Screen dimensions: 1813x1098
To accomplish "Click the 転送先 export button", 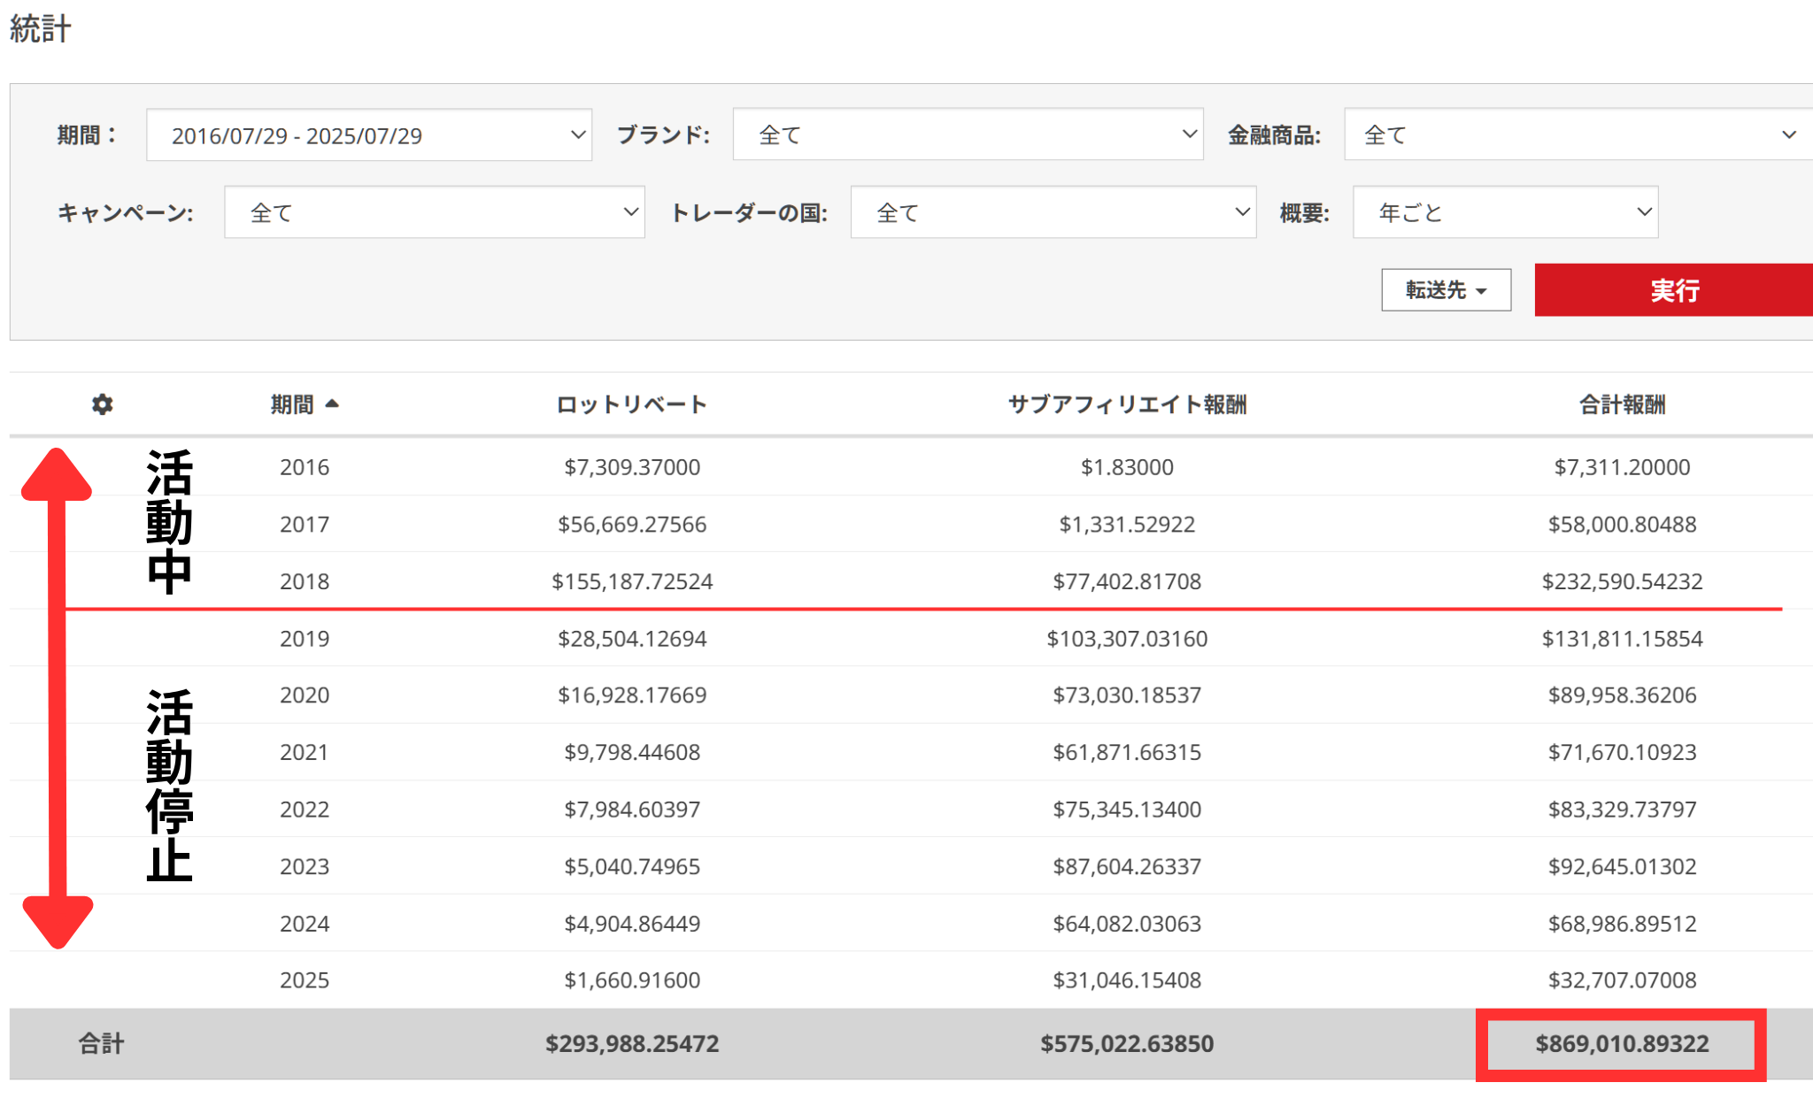I will pyautogui.click(x=1446, y=290).
